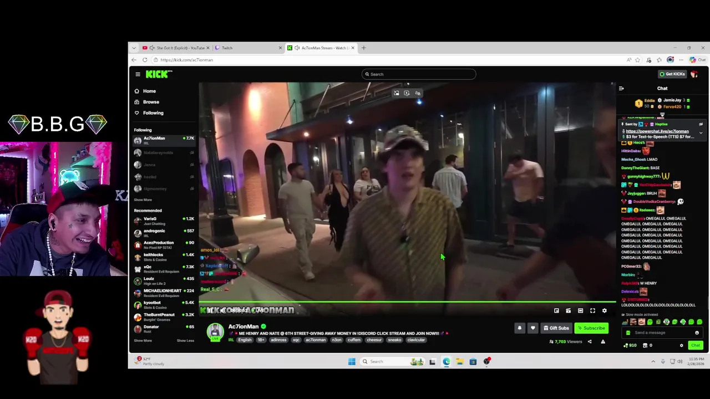Toggle the notification bell for Ac7ionMan
The image size is (710, 399).
pyautogui.click(x=520, y=328)
